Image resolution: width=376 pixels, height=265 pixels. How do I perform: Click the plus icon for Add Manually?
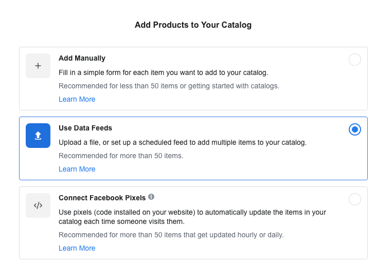[38, 66]
